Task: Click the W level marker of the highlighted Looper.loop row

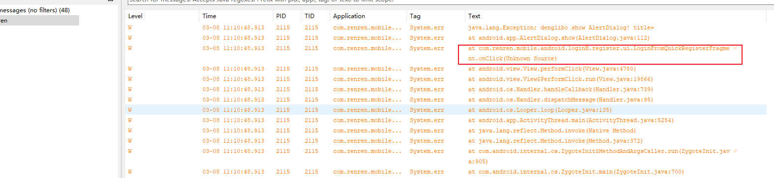Action: pos(130,110)
